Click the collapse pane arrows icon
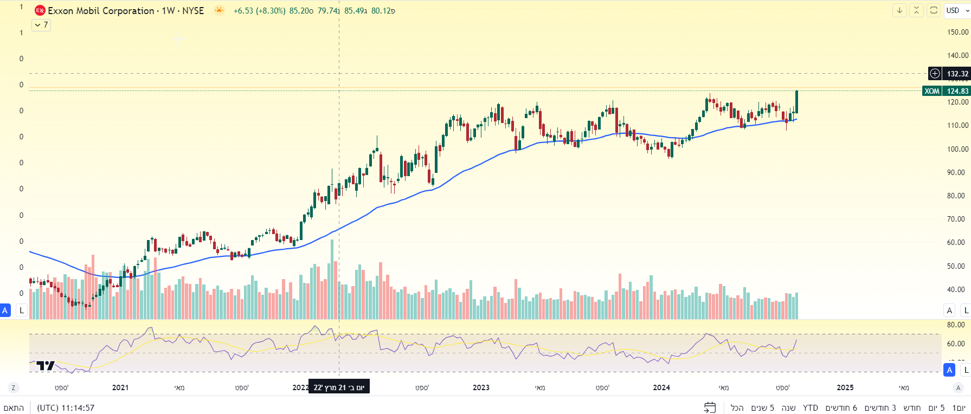 coord(916,10)
